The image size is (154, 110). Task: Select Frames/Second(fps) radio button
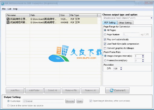tap(105, 60)
